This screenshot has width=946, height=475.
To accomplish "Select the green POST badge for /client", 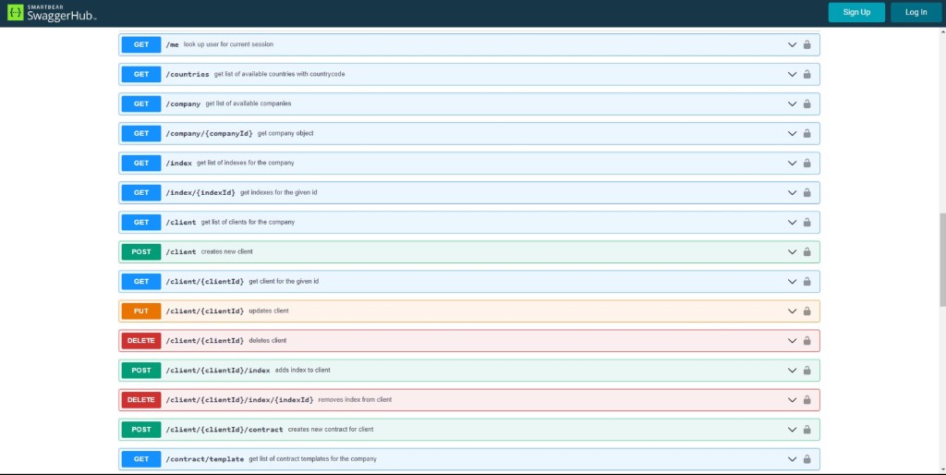I will point(141,251).
